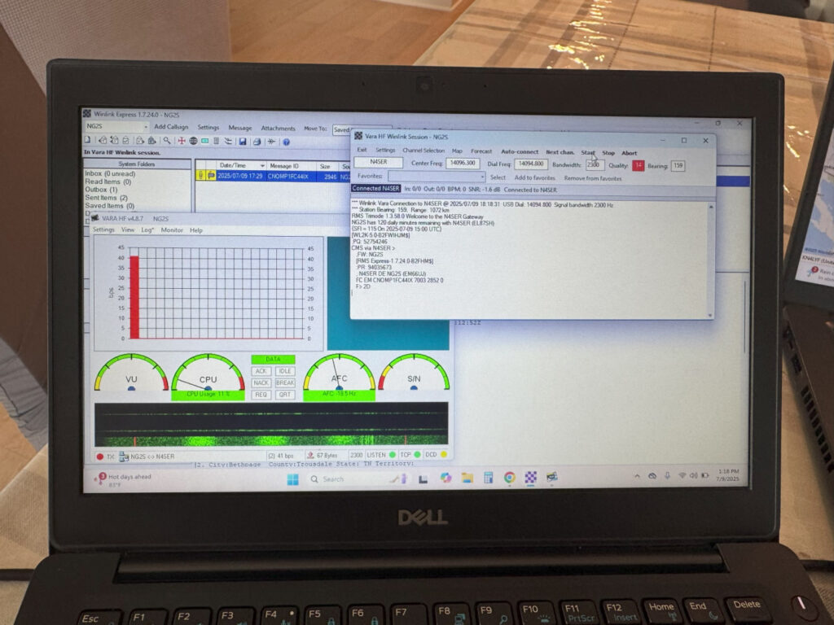Click the Dial Freq 14094.800 field
The height and width of the screenshot is (625, 834).
[x=531, y=164]
